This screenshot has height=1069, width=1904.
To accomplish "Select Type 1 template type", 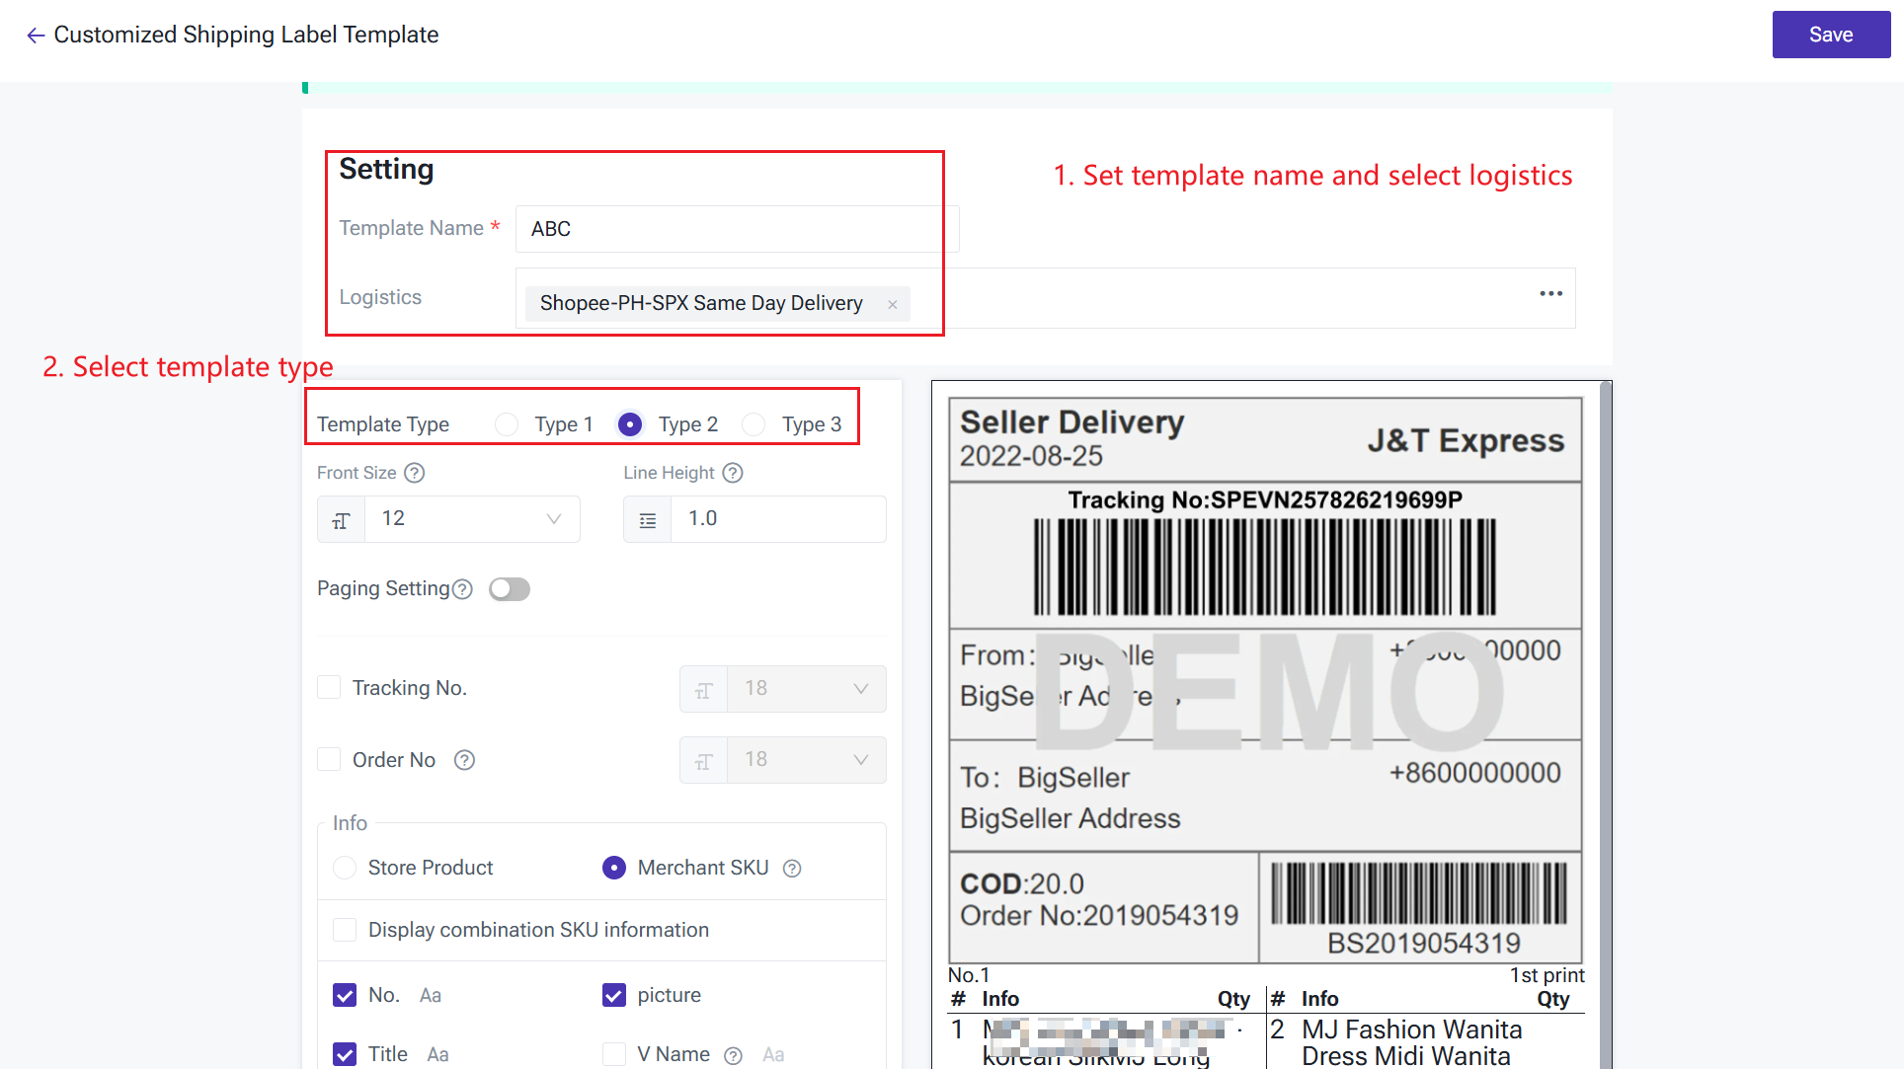I will click(x=507, y=424).
